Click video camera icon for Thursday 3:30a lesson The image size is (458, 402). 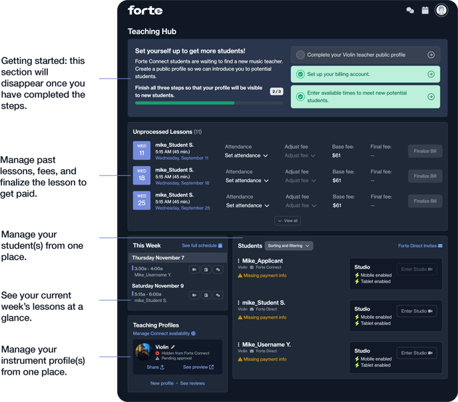[194, 270]
